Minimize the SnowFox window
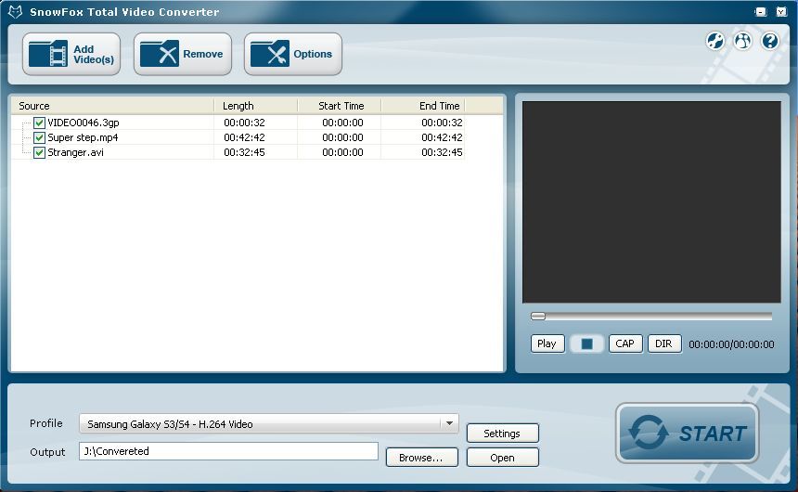798x492 pixels. [x=761, y=12]
